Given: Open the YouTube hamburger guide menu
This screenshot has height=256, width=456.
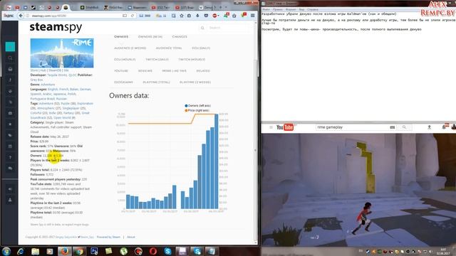Looking at the screenshot, I should [271, 127].
